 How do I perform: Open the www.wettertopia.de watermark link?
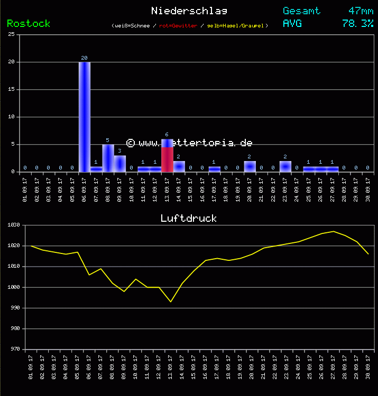[189, 143]
